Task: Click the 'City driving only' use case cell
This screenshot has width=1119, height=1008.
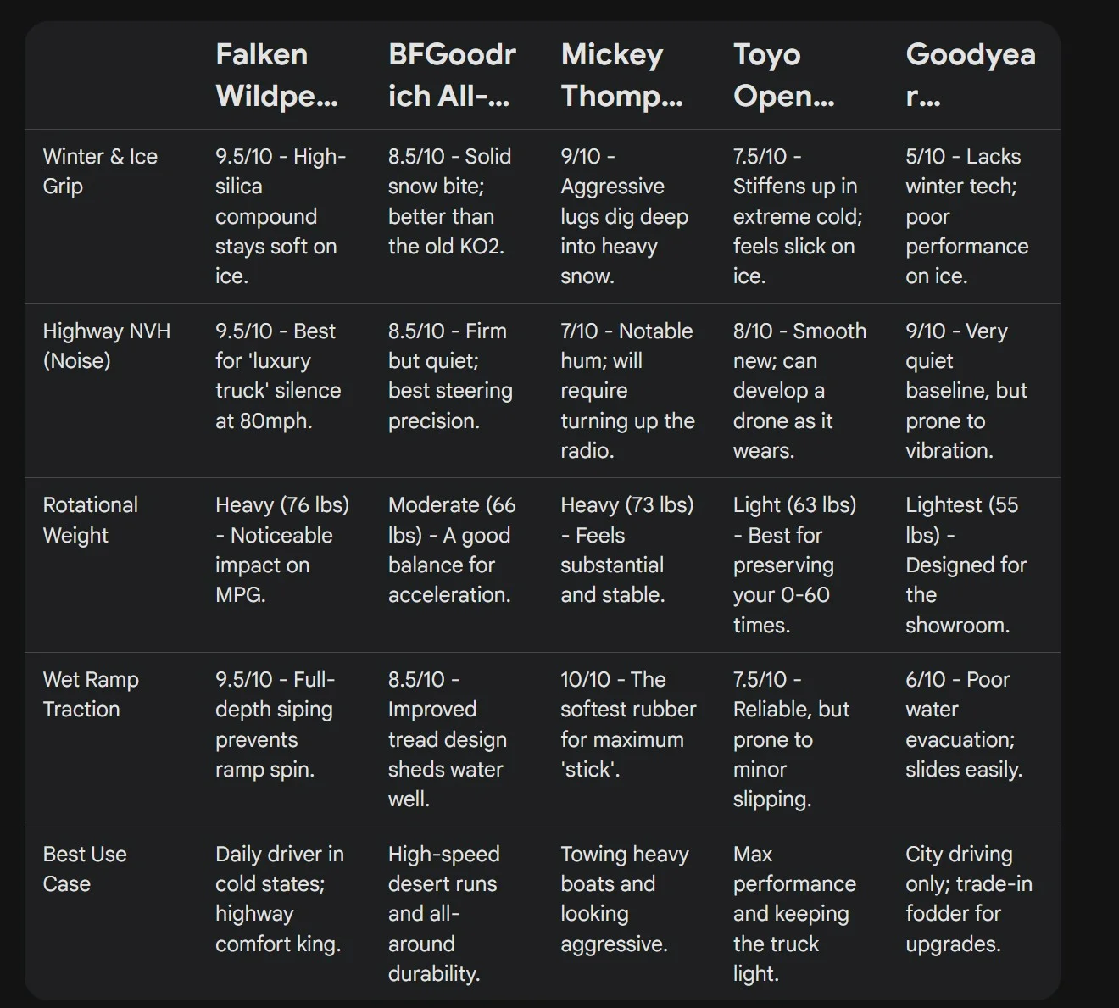Action: pyautogui.click(x=969, y=899)
